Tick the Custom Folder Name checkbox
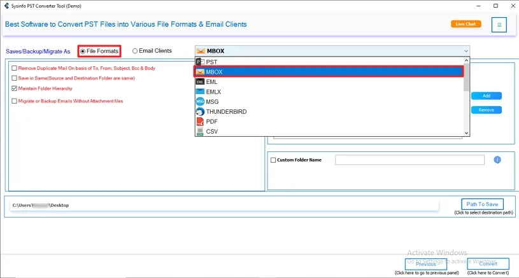519x278 pixels. pos(273,160)
